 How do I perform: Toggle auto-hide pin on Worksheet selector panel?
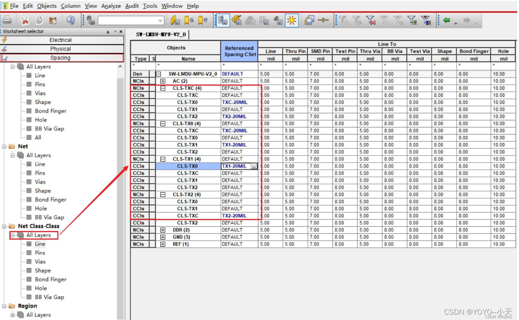[x=109, y=31]
